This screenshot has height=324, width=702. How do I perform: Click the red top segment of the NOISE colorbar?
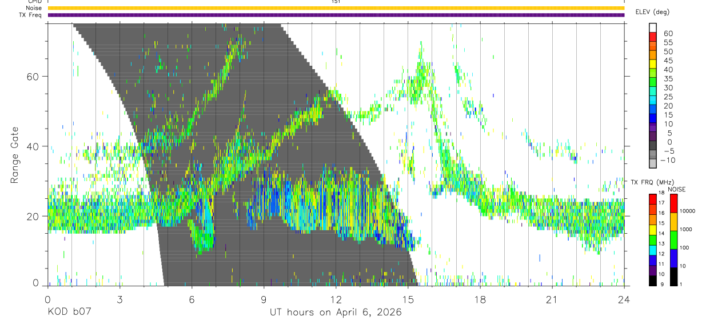coord(673,203)
